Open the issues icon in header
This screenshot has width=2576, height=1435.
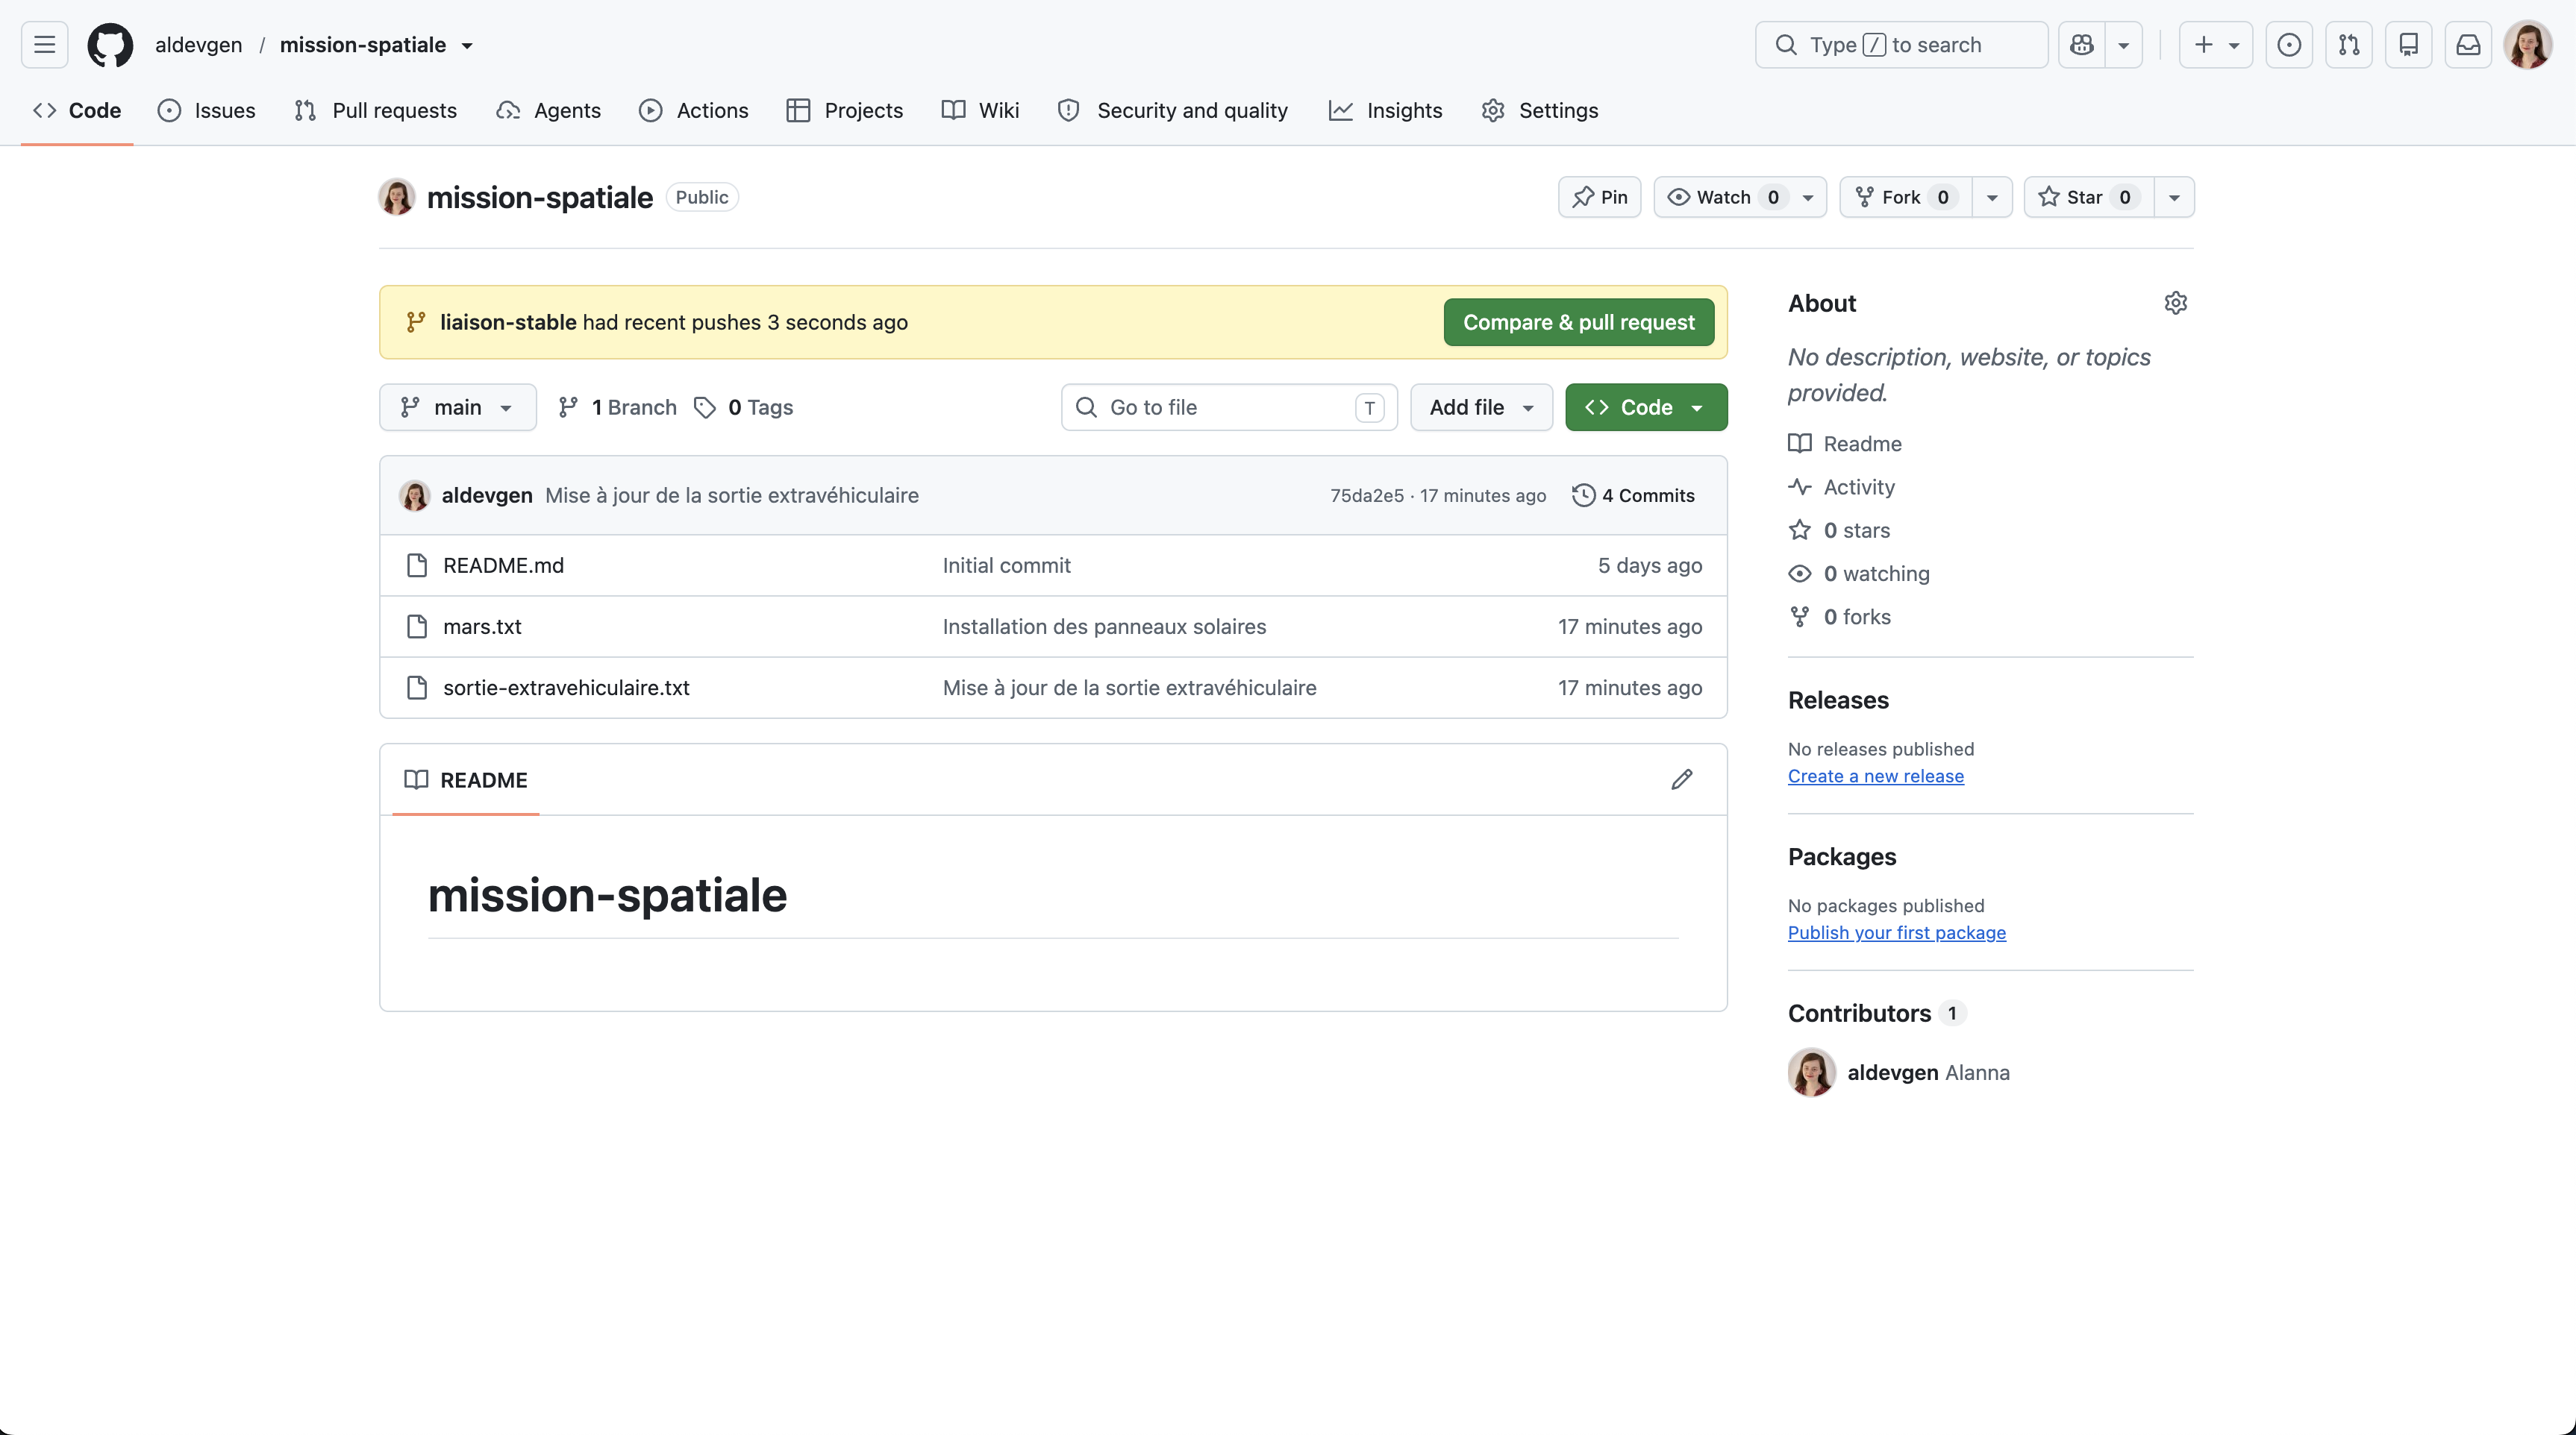pyautogui.click(x=2289, y=45)
